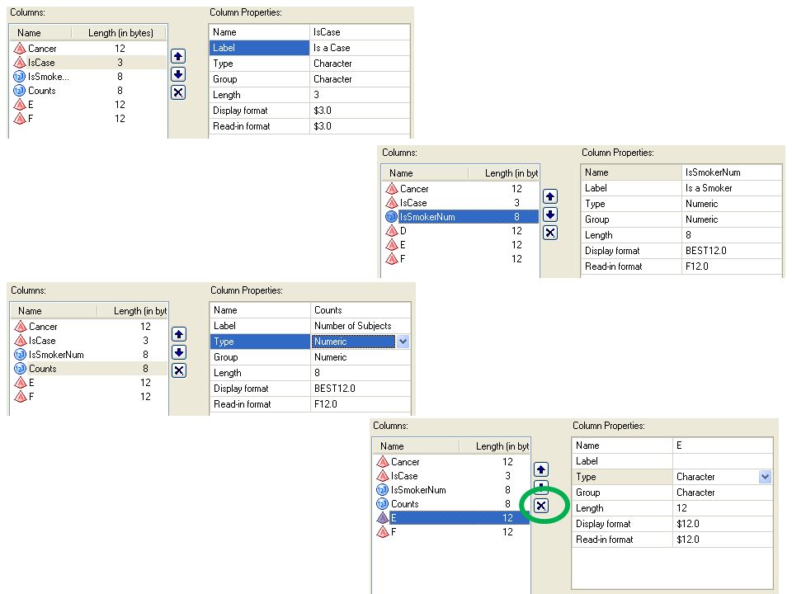The height and width of the screenshot is (594, 792).
Task: Select the Cancer row in the IsSmokerNum properties panel
Action: pos(460,189)
